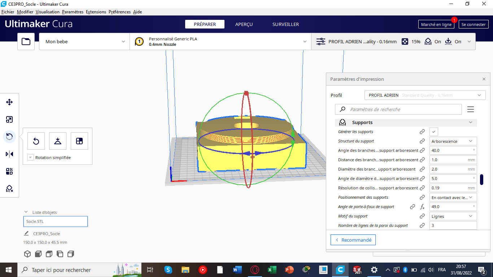Open the Visualisation menu
493x277 pixels.
[x=48, y=12]
